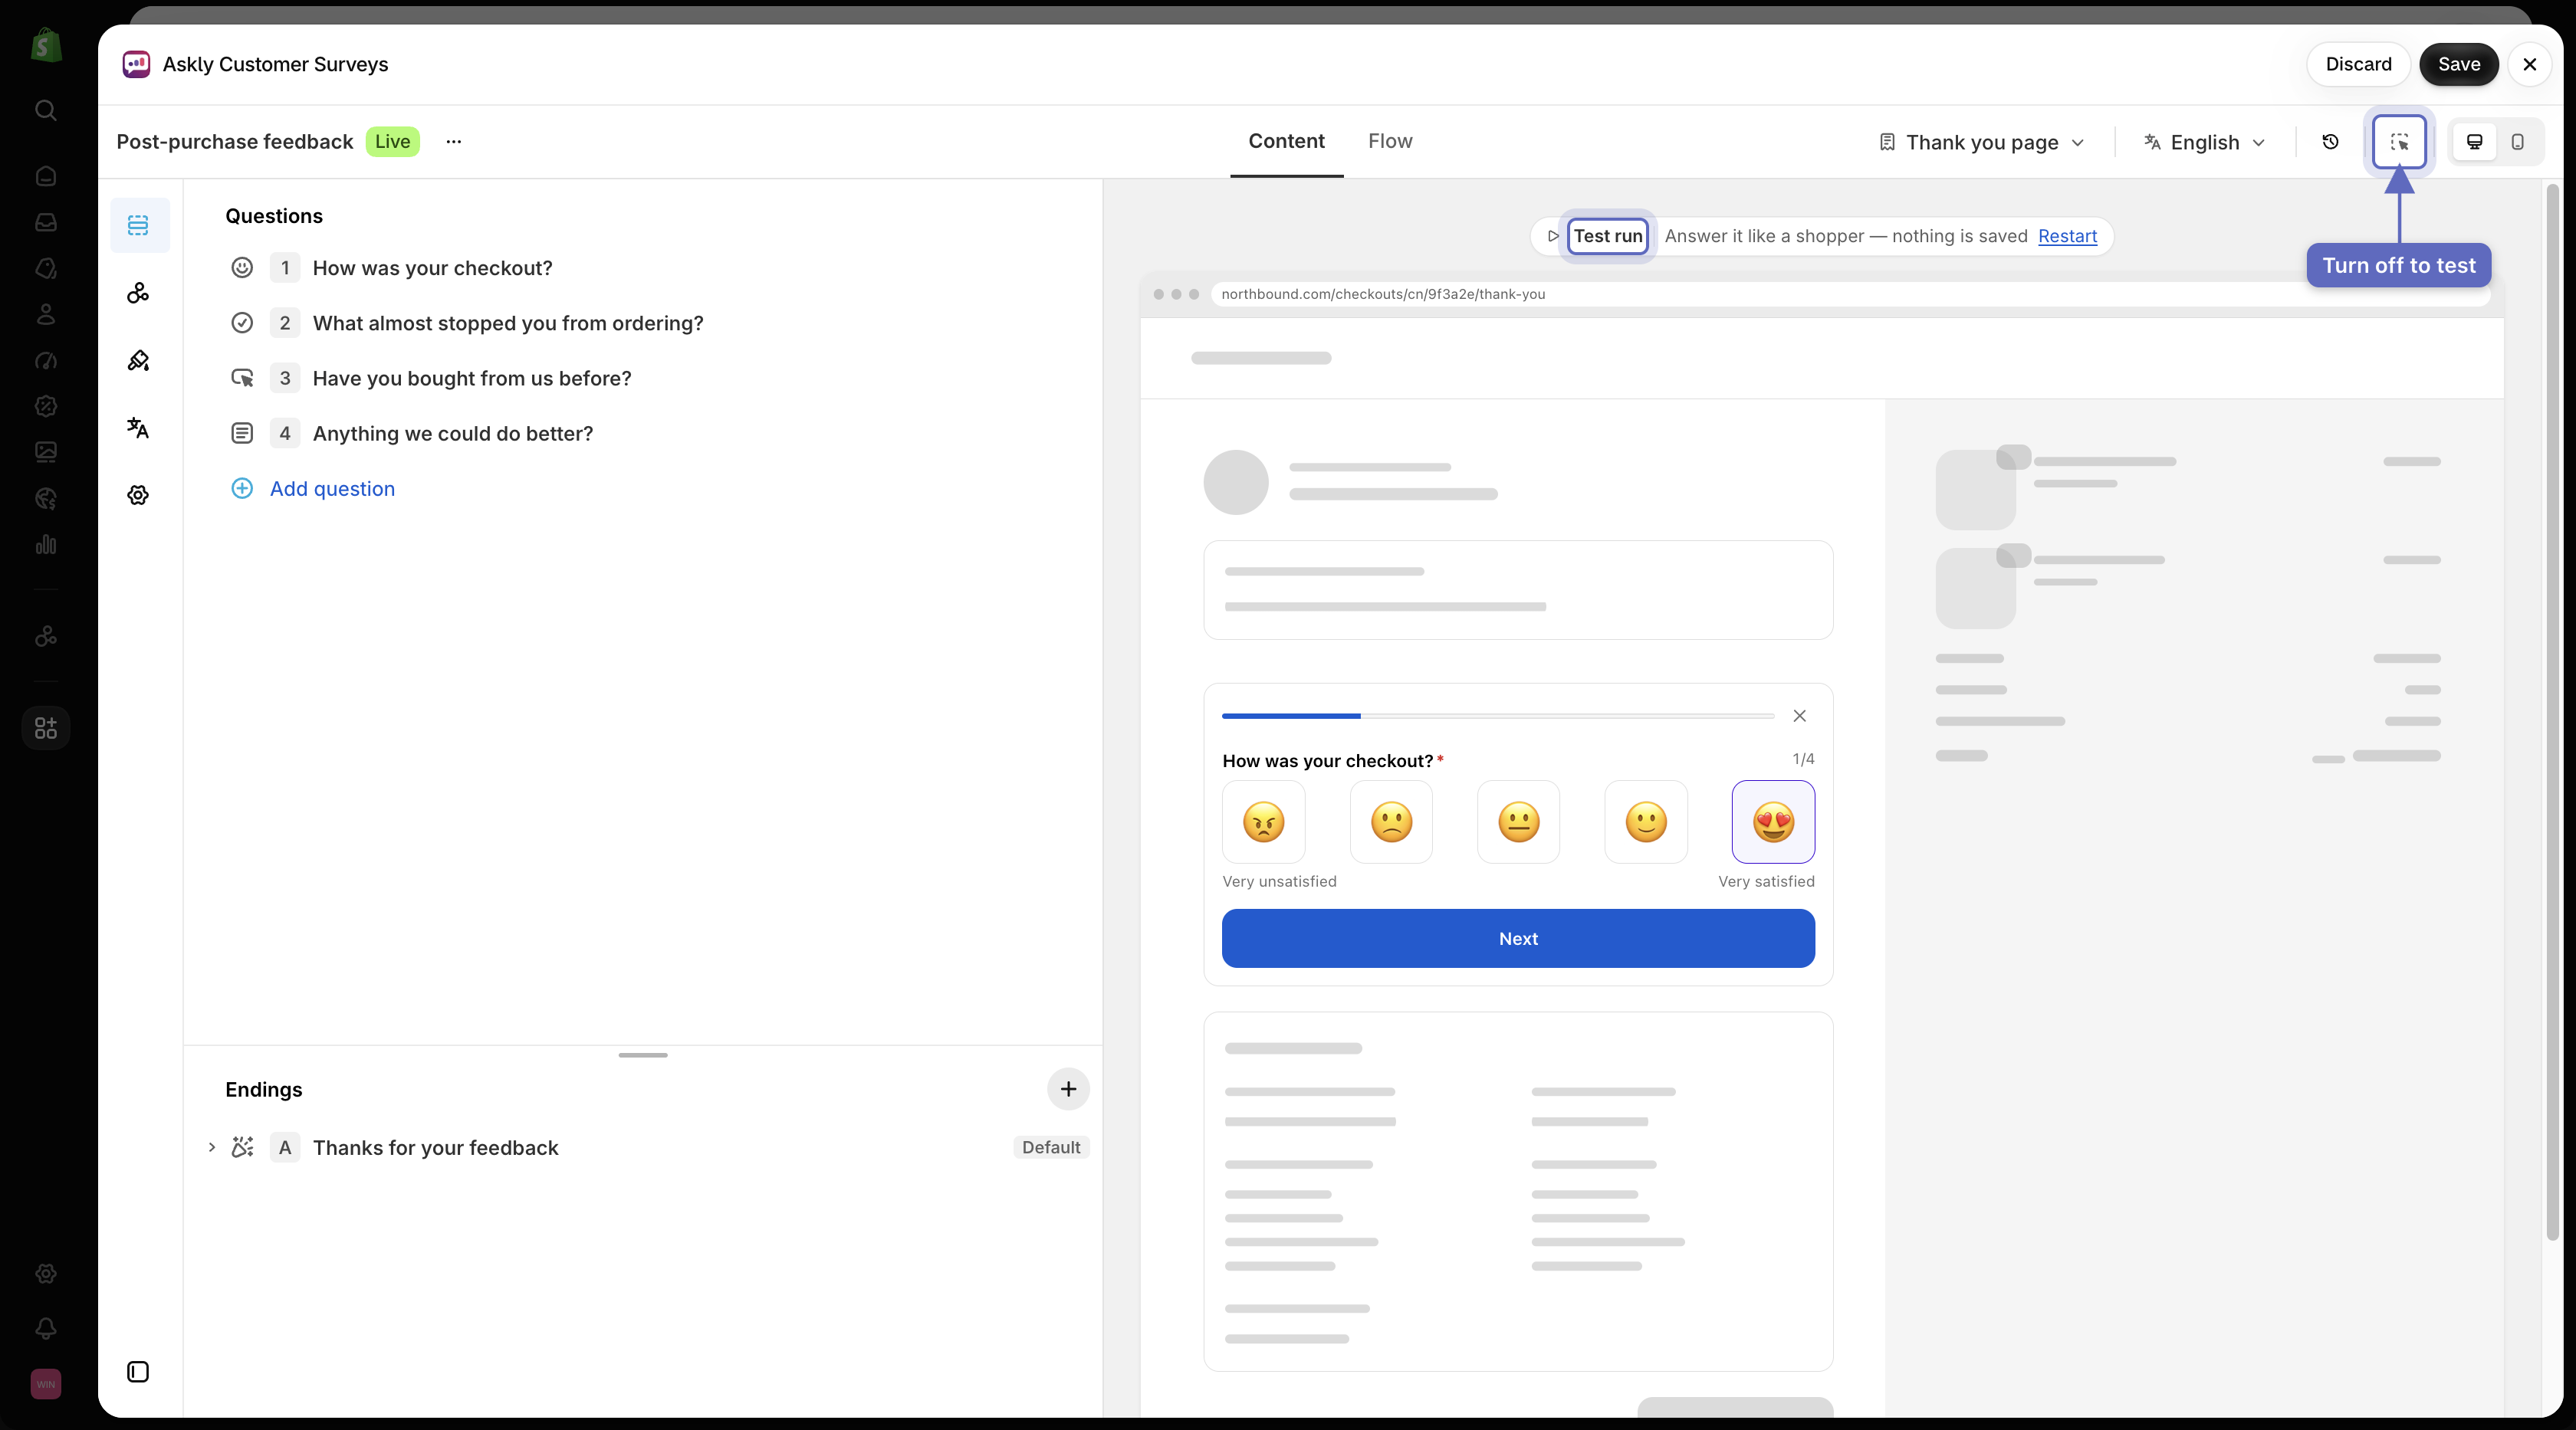Select the slightly smiling face rating
The height and width of the screenshot is (1430, 2576).
tap(1646, 822)
